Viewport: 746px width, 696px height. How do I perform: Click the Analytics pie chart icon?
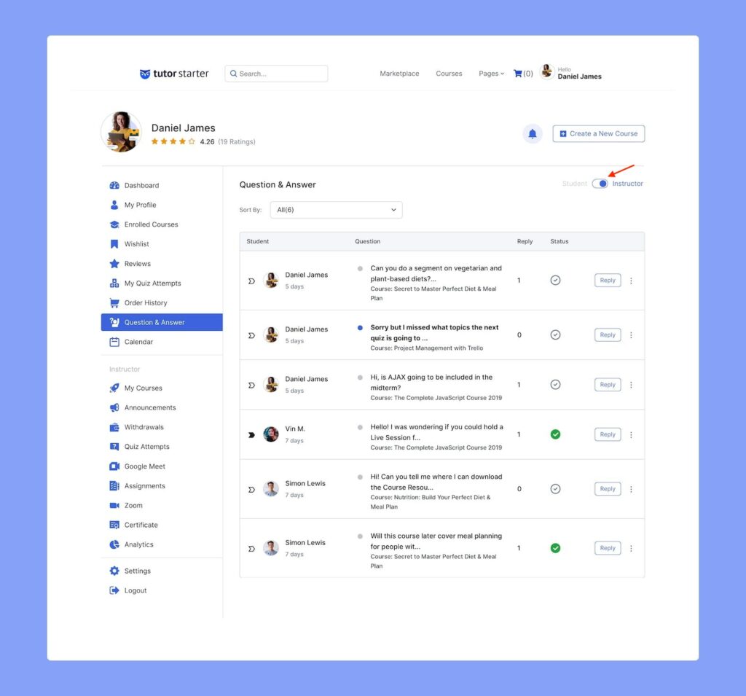pos(114,544)
